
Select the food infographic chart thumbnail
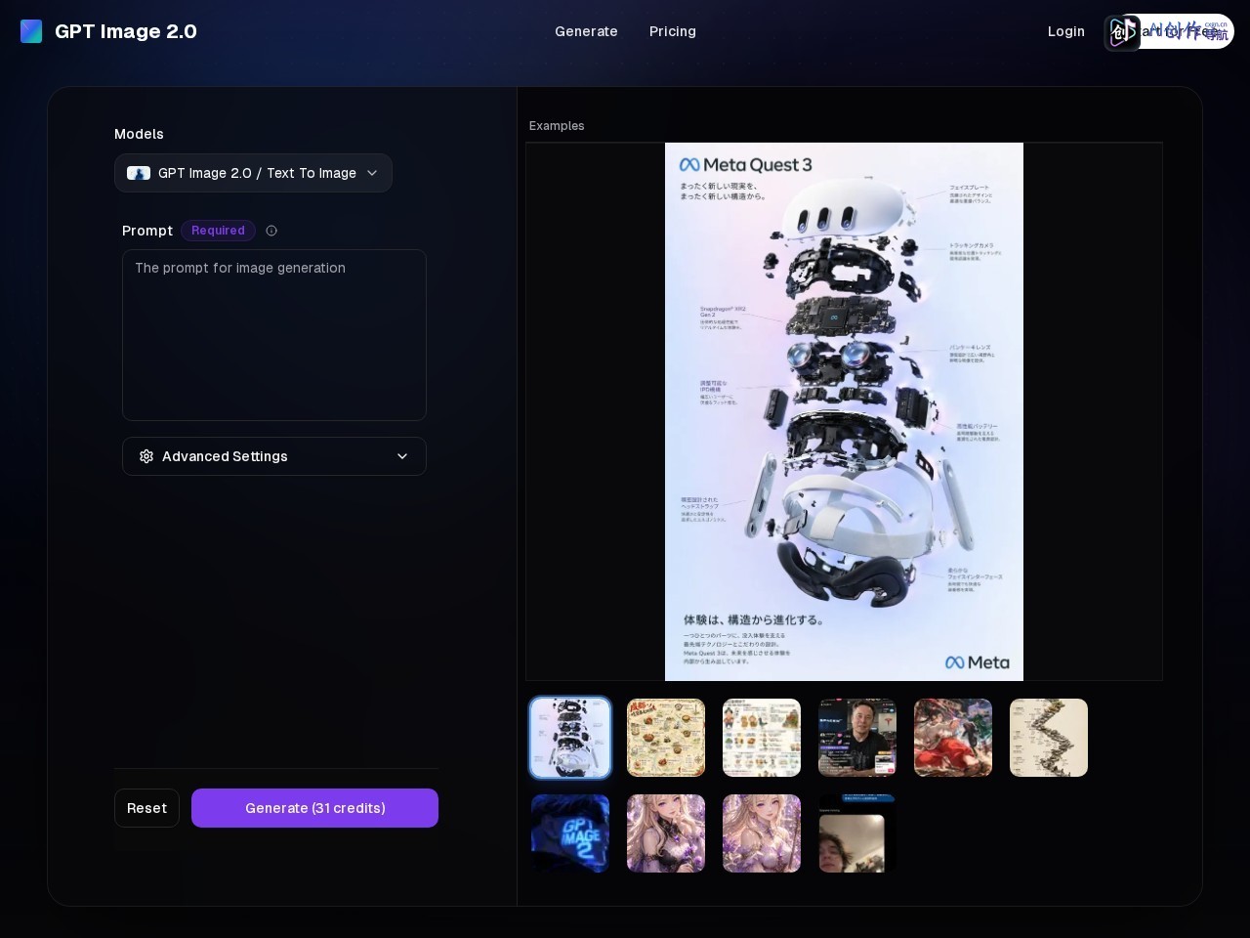point(762,738)
